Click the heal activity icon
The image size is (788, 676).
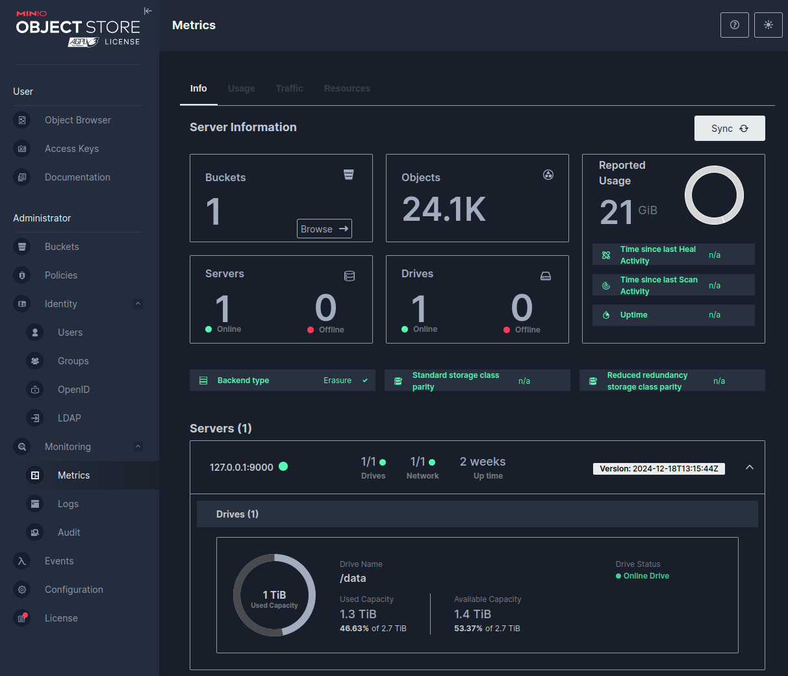606,255
